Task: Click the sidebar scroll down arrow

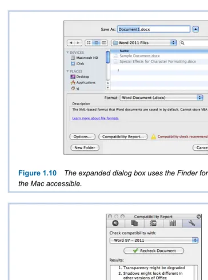Action: click(108, 87)
